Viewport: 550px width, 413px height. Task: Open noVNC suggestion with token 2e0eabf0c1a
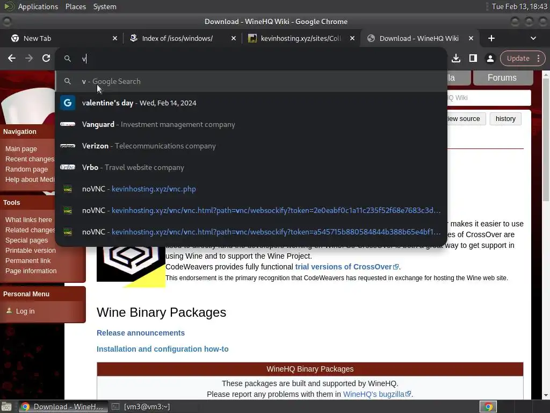pyautogui.click(x=251, y=210)
